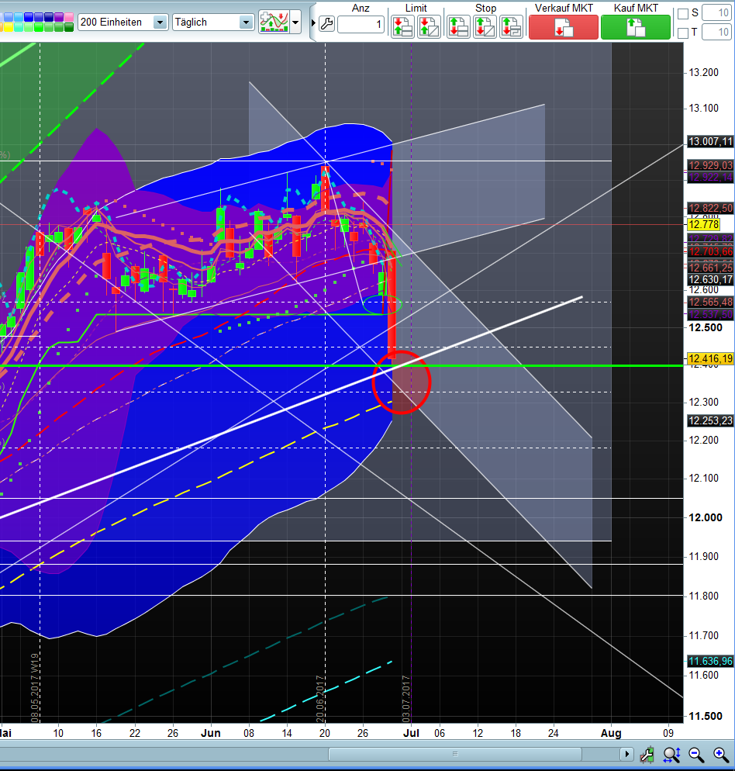
Task: Expand the order toolbar arrow
Action: [313, 22]
